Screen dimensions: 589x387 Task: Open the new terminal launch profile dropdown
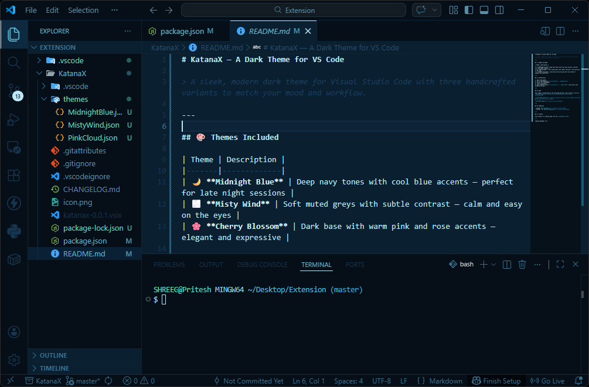pos(493,265)
